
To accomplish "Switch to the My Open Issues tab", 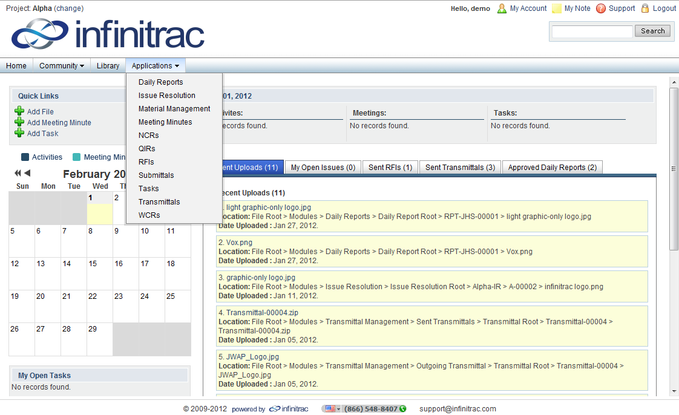I will pyautogui.click(x=323, y=167).
